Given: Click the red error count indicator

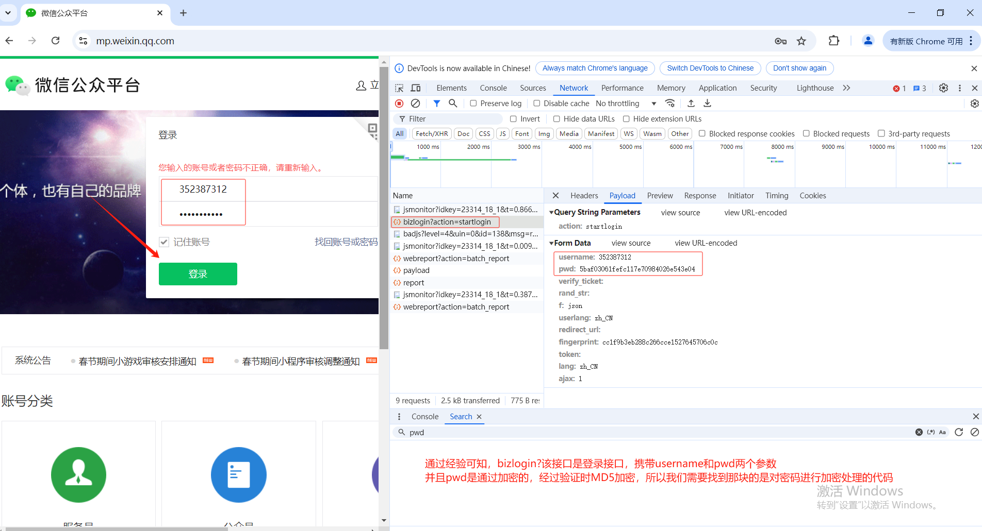Looking at the screenshot, I should point(899,89).
